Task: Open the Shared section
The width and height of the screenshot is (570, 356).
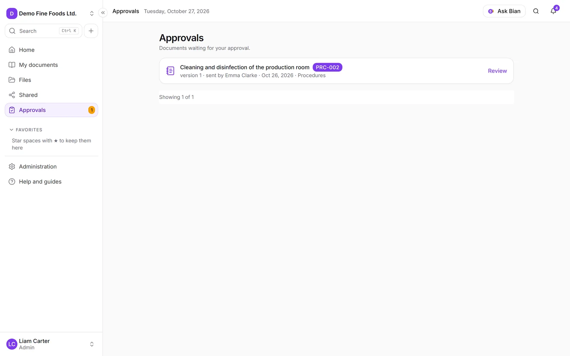Action: 51,95
